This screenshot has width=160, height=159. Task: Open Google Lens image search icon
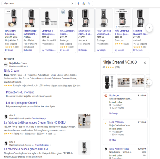click(84, 4)
